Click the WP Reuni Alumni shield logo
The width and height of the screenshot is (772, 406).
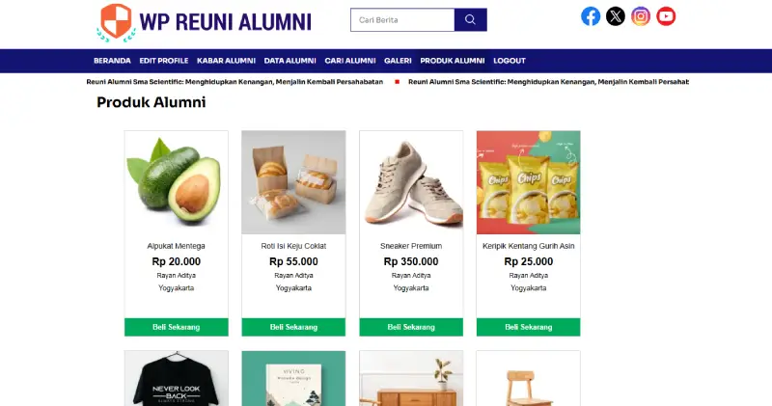(116, 21)
